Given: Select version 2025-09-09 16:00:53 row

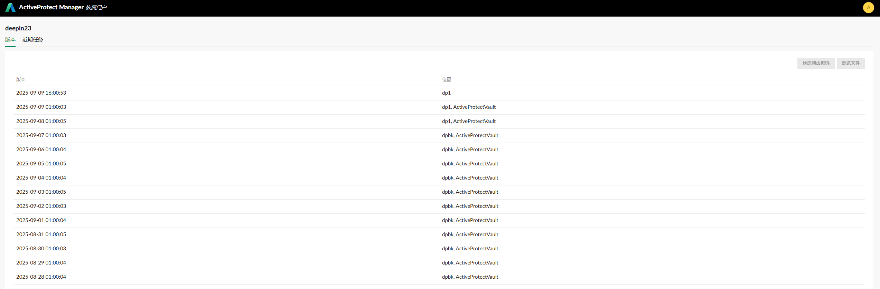Looking at the screenshot, I should click(41, 93).
